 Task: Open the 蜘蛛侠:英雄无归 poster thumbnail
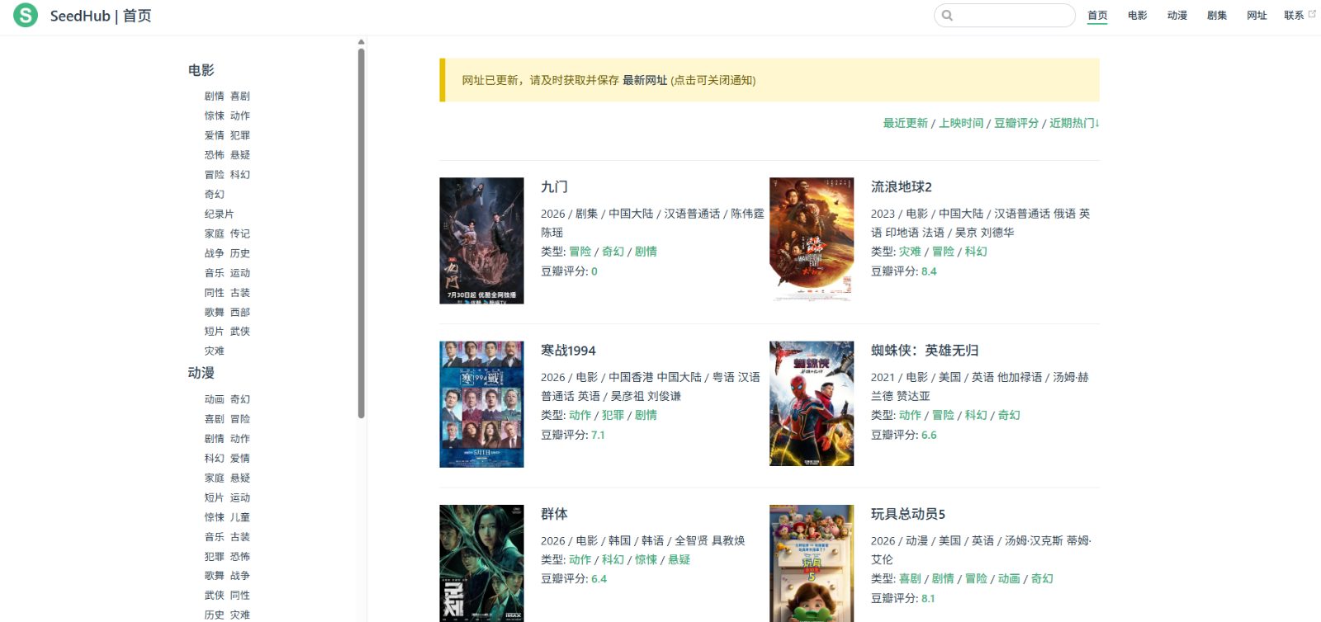pos(812,404)
